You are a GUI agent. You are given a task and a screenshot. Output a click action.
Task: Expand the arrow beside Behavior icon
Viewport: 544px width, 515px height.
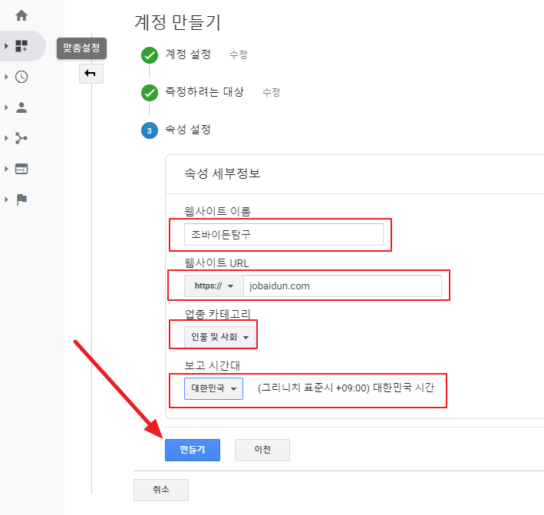[x=6, y=169]
